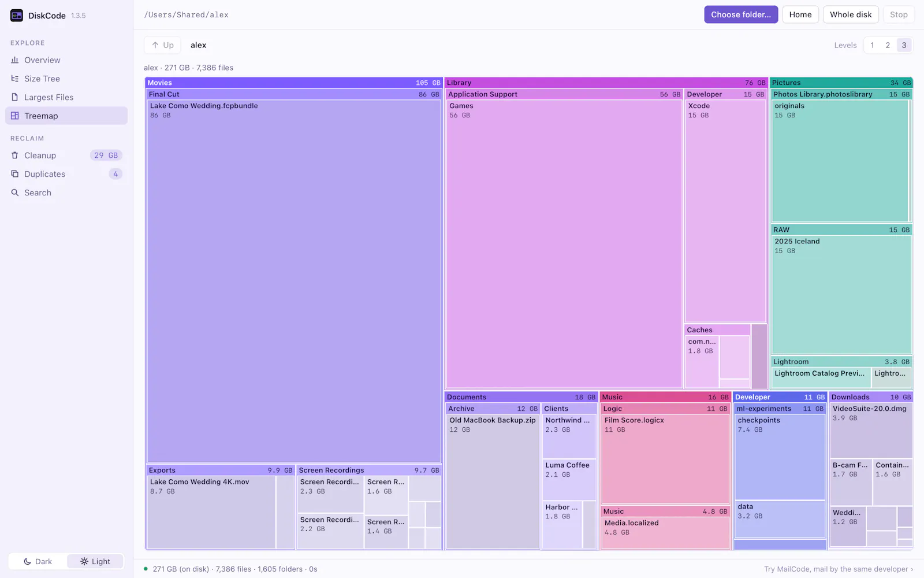This screenshot has height=578, width=924.
Task: Click the Up arrow icon
Action: click(155, 45)
